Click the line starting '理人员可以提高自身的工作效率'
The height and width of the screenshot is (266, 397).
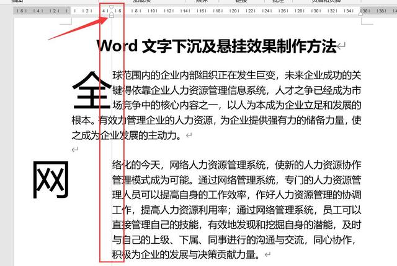(x=237, y=195)
